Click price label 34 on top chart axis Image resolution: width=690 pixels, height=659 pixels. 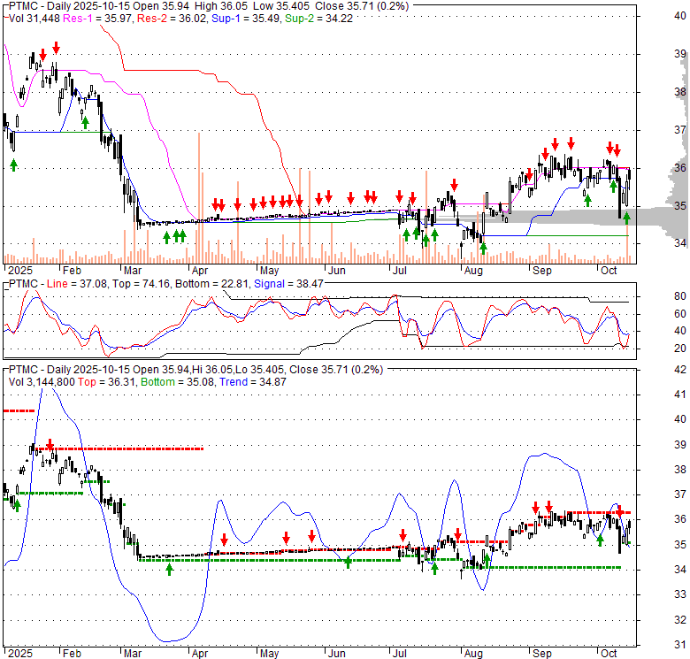click(680, 243)
